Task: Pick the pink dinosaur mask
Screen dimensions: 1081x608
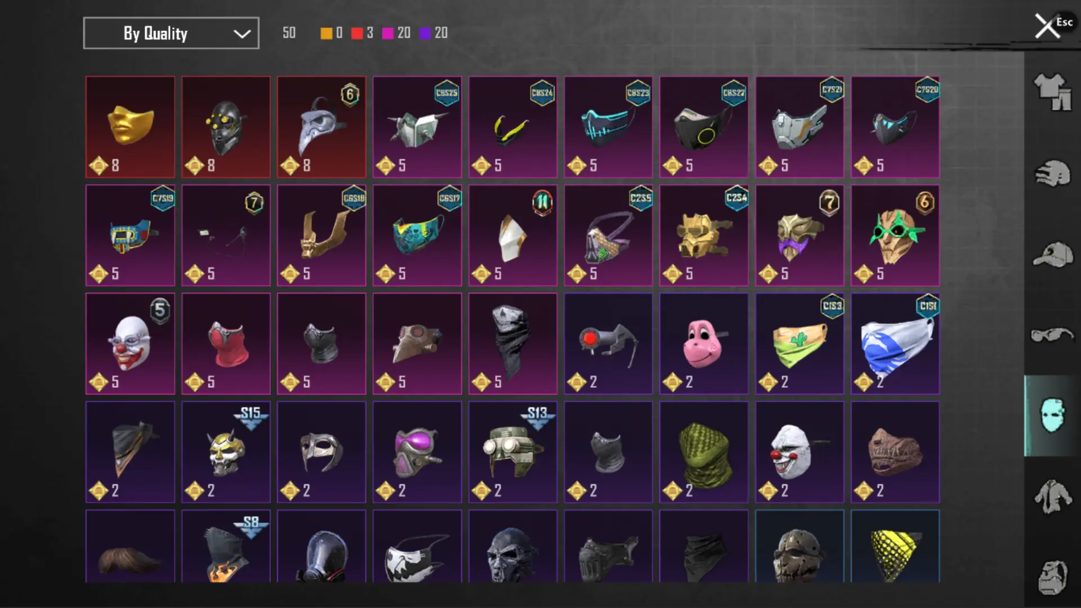Action: click(x=704, y=343)
